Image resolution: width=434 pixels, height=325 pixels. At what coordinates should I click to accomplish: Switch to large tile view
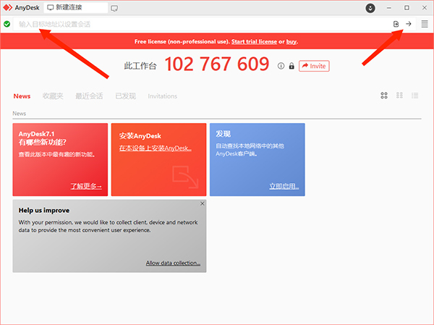click(384, 96)
